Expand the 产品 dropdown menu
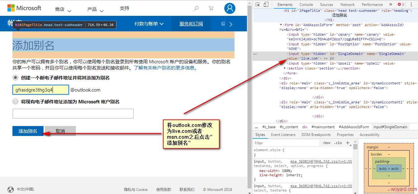The image size is (418, 194). pos(95,10)
